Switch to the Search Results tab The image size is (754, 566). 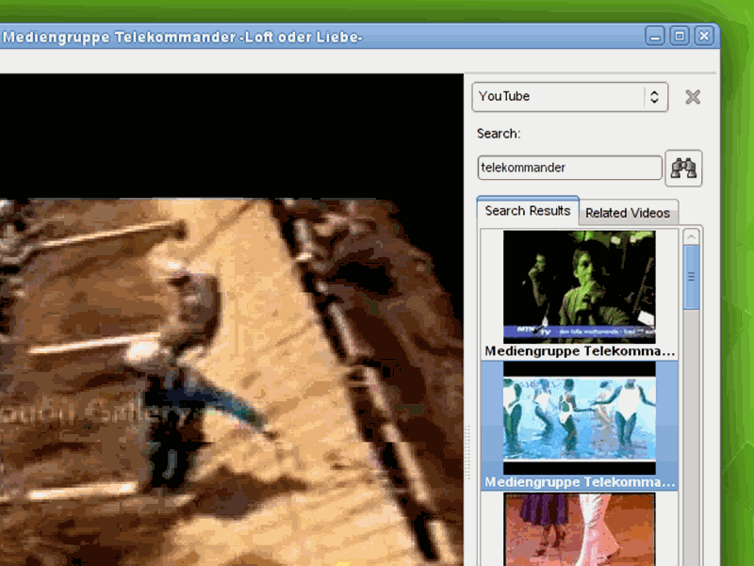tap(528, 211)
